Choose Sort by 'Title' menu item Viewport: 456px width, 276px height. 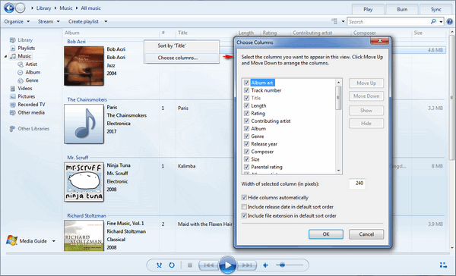(182, 45)
